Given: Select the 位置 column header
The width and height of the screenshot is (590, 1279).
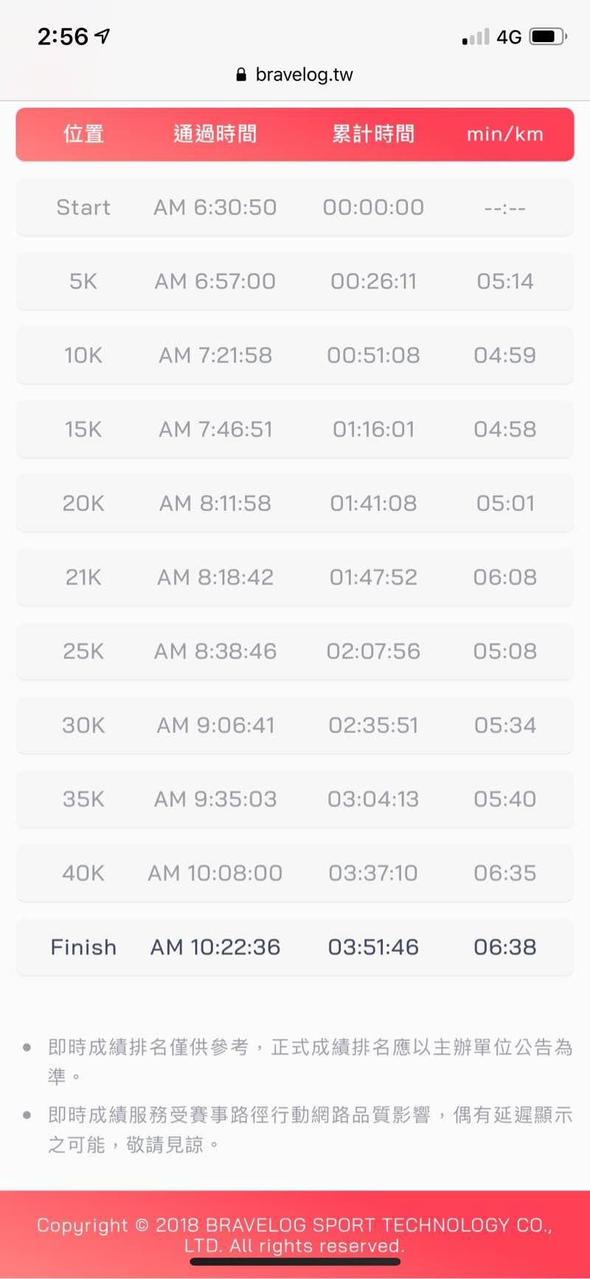Looking at the screenshot, I should 83,134.
